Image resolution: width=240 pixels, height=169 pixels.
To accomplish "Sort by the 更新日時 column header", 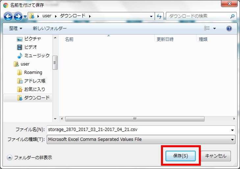I will point(165,39).
